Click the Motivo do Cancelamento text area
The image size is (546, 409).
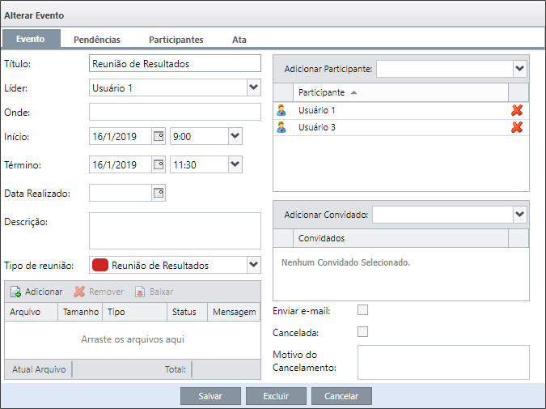coord(443,362)
